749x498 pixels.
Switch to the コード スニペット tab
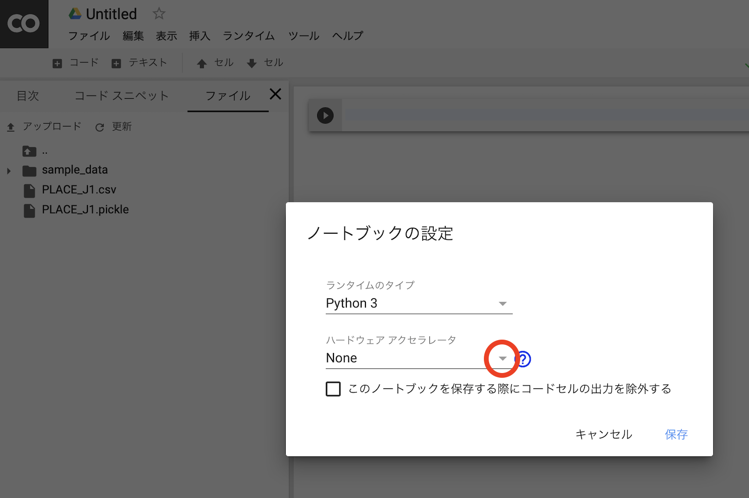coord(122,96)
